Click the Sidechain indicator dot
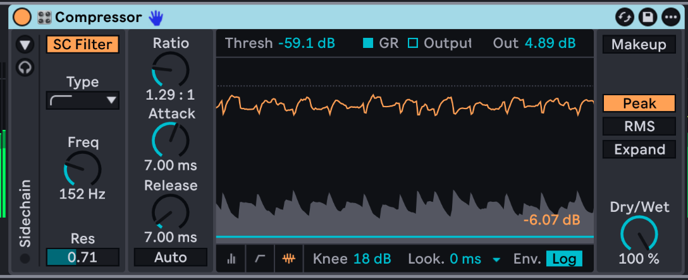Viewport: 688px width, 280px height. (x=25, y=259)
